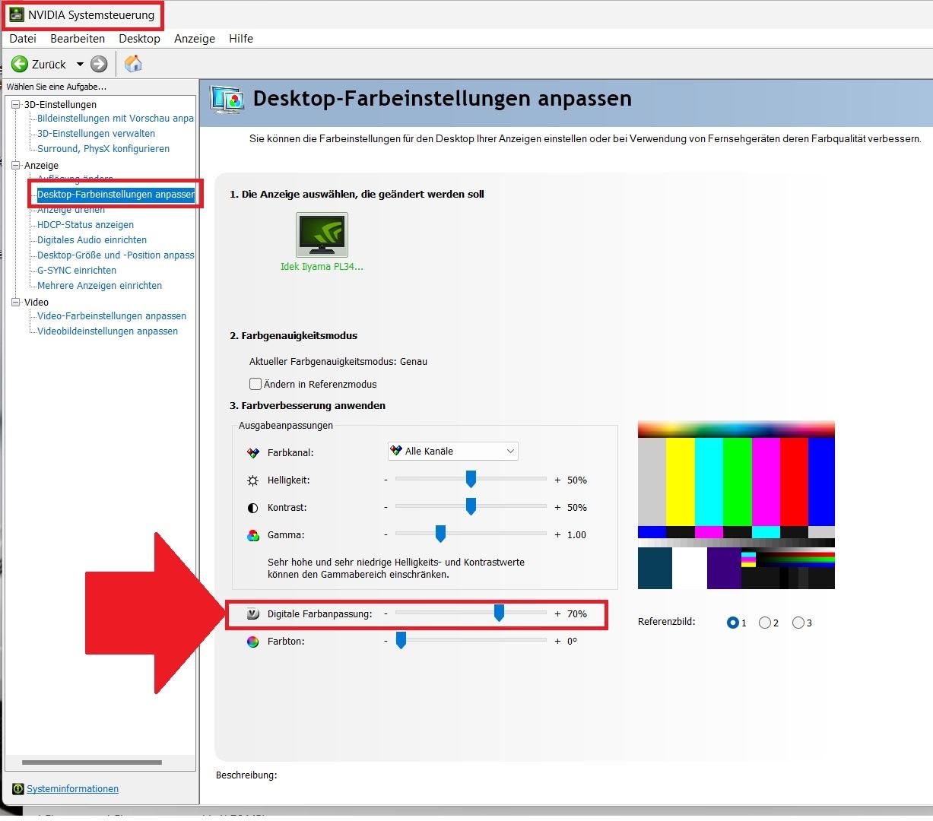Open Bildeinstellungen mit Vorschau anpassen
This screenshot has width=933, height=821.
coord(116,119)
